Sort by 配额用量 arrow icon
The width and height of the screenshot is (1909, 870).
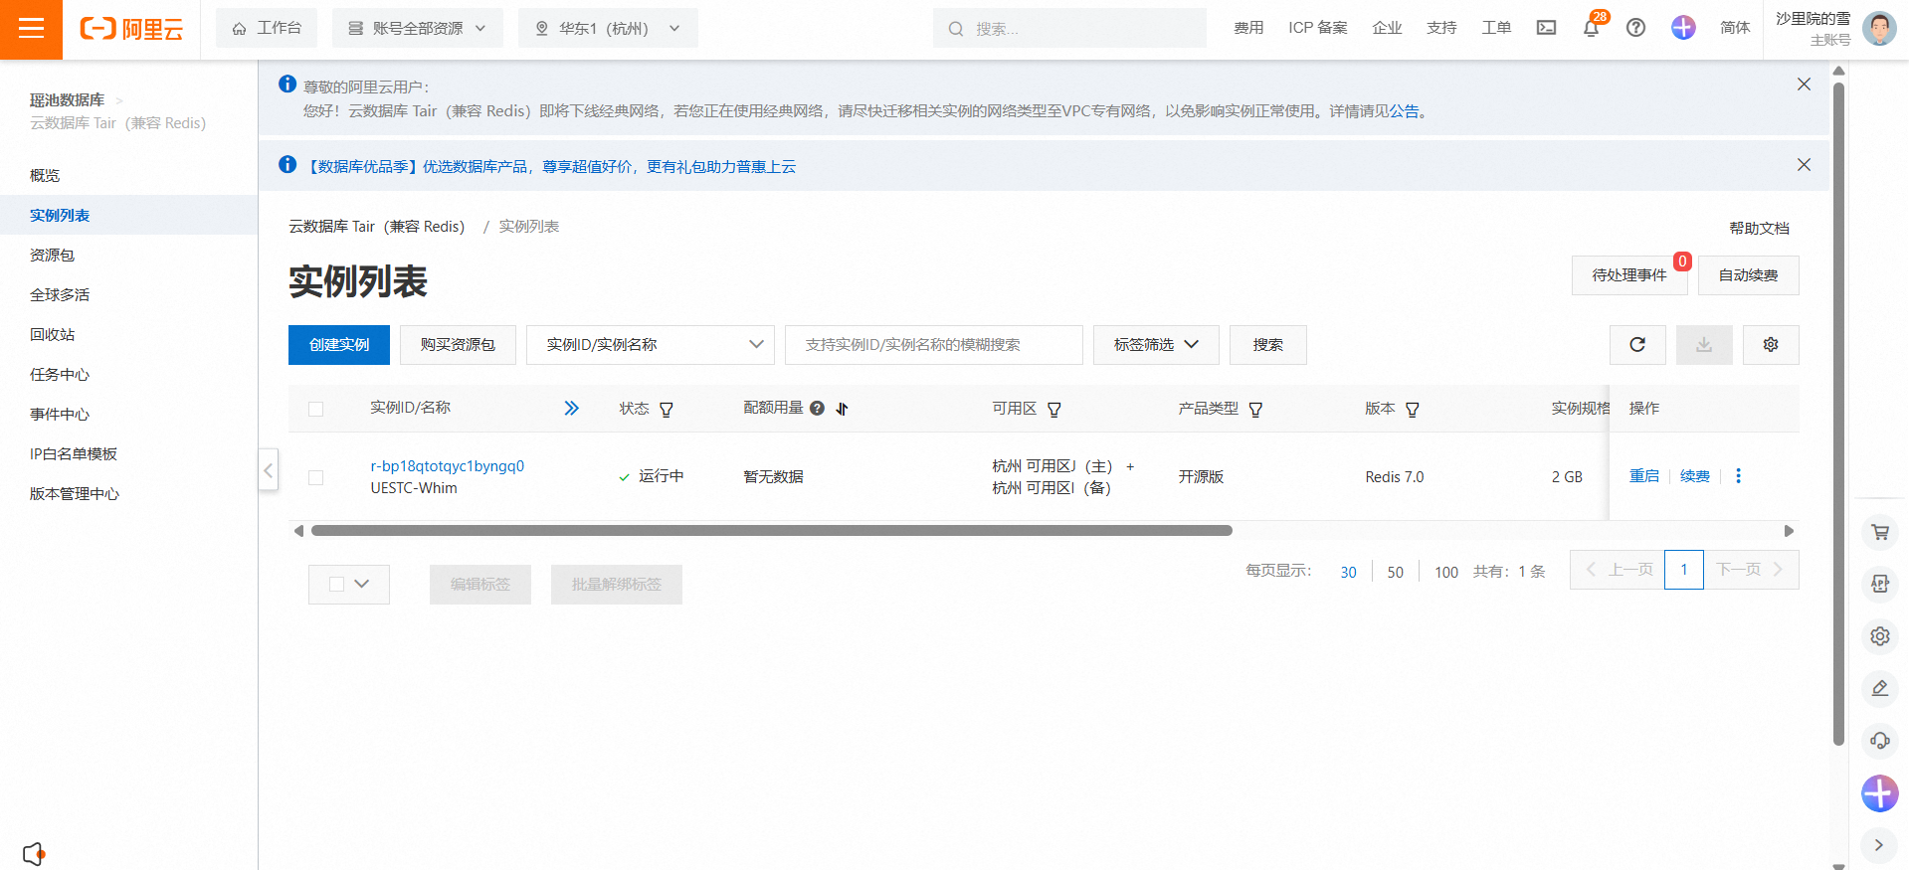click(x=842, y=409)
